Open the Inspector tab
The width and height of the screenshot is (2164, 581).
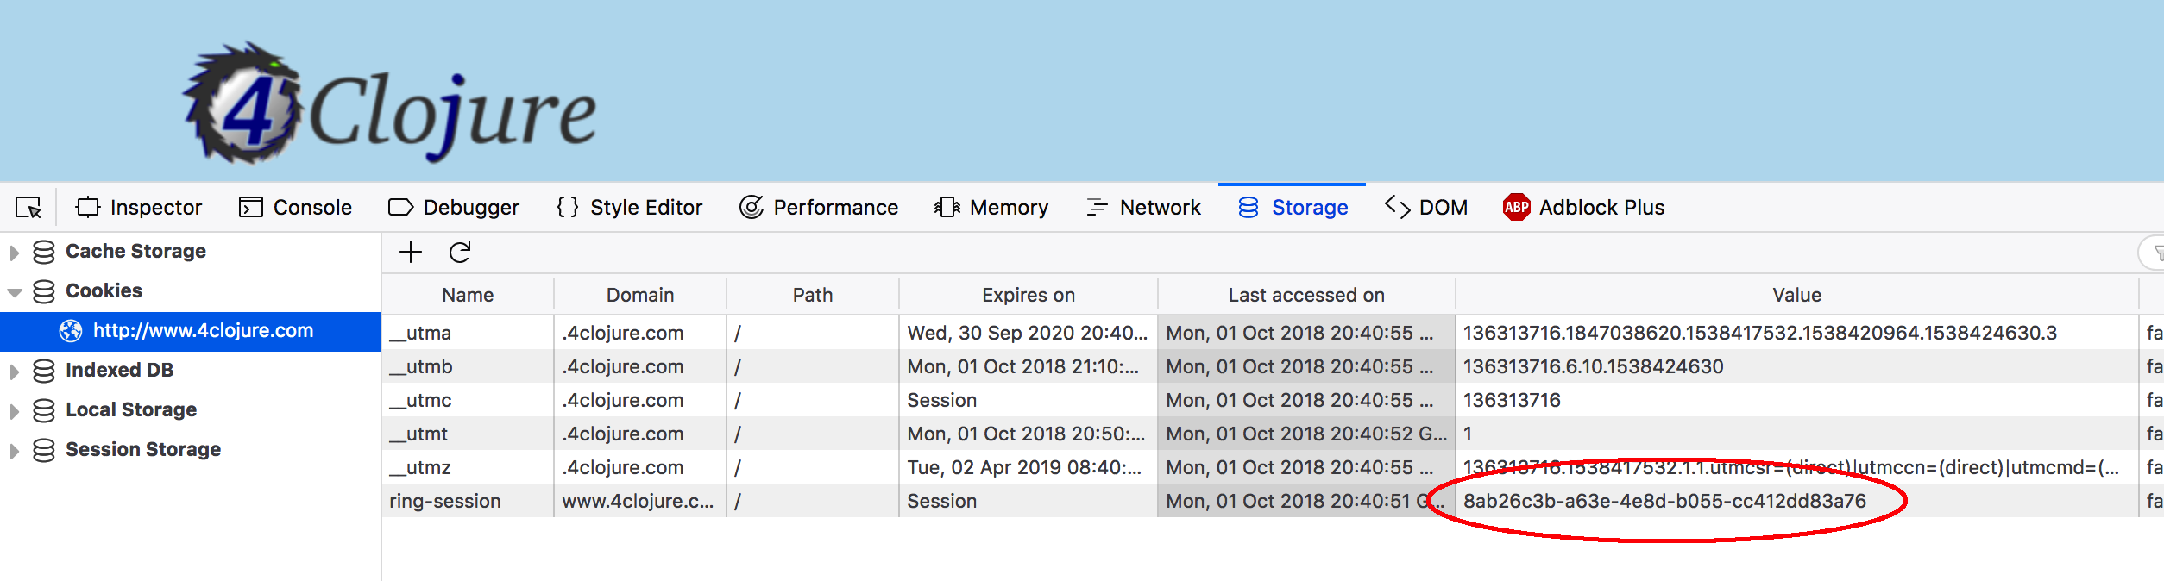[139, 208]
